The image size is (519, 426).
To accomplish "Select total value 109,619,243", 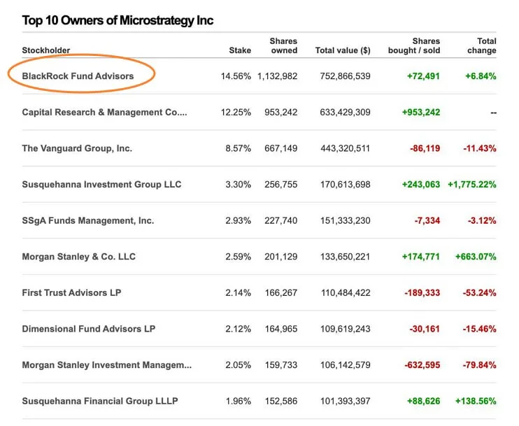I will tap(346, 329).
